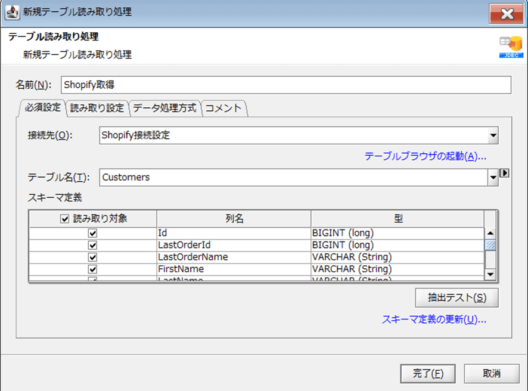528x391 pixels.
Task: Switch to the コメント tab
Action: click(x=223, y=108)
